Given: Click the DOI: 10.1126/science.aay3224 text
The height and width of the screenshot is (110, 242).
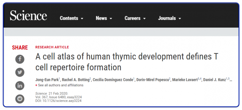Looking at the screenshot, I should 58,101.
